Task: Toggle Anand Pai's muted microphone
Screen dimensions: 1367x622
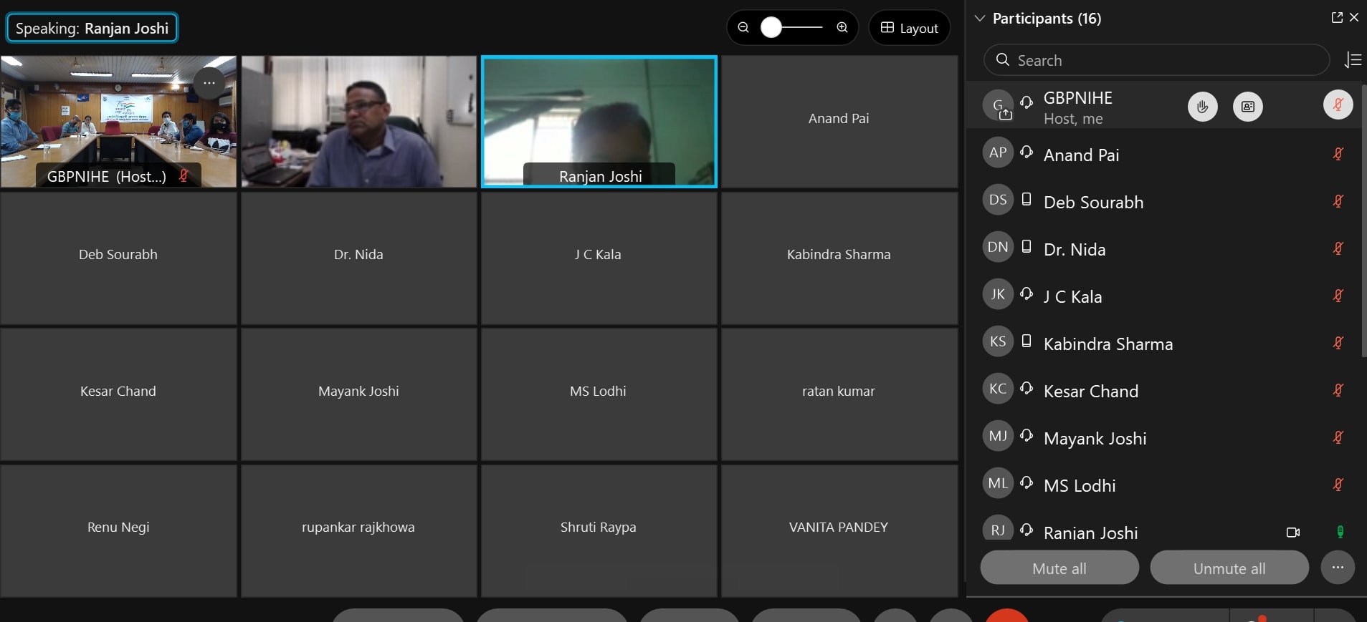Action: [1338, 154]
